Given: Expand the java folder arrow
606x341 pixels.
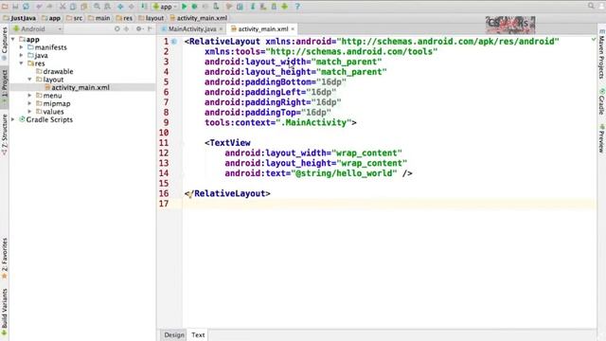Looking at the screenshot, I should tap(21, 55).
